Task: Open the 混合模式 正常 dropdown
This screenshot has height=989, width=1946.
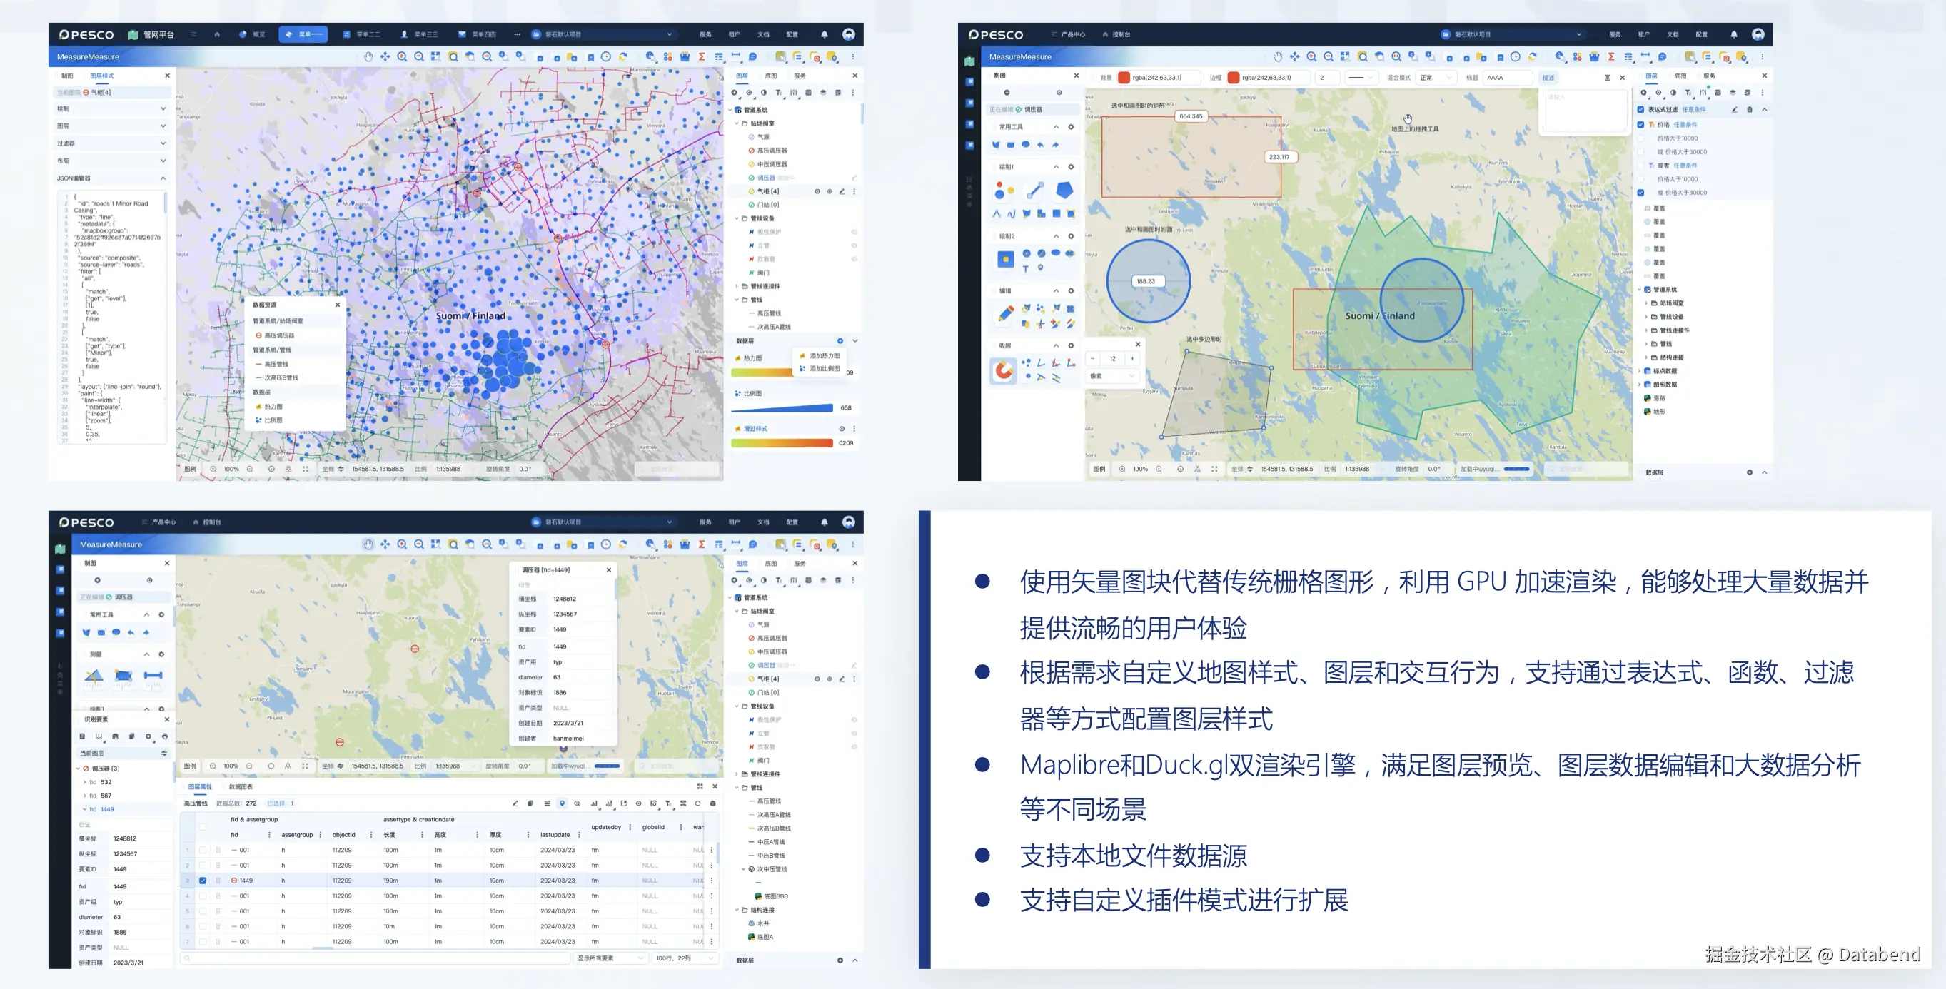Action: tap(1436, 78)
